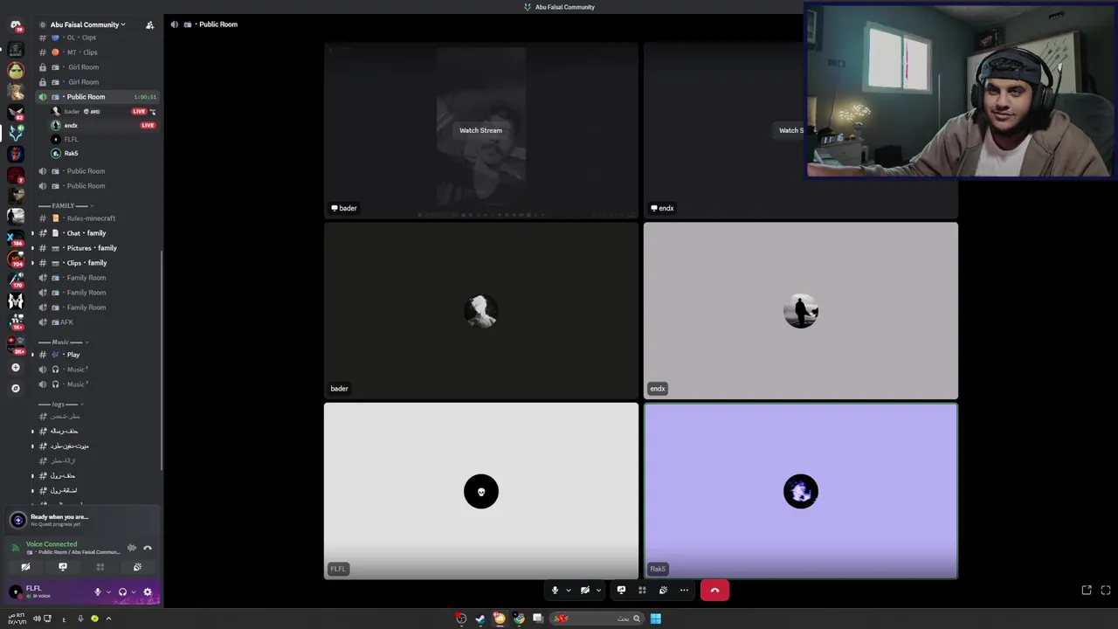This screenshot has height=629, width=1118.
Task: Click Voice Connected status text
Action: pyautogui.click(x=52, y=544)
